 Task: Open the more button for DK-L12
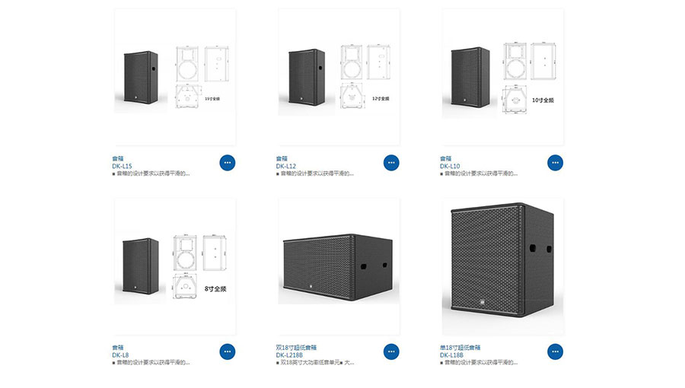[x=391, y=163]
